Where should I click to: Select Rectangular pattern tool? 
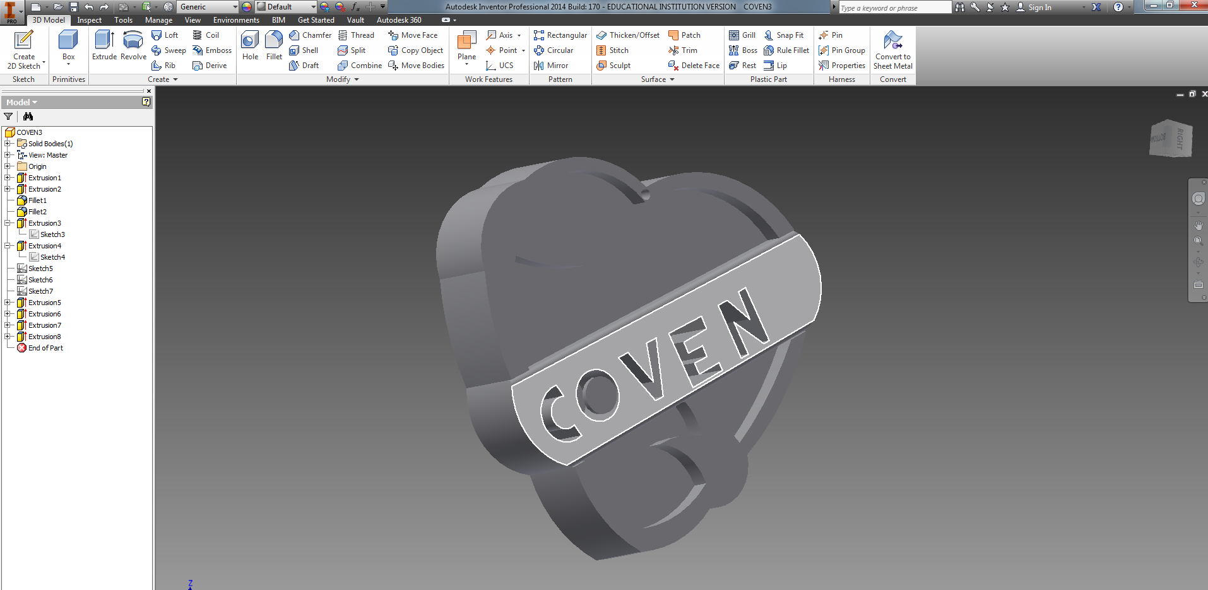click(x=560, y=35)
